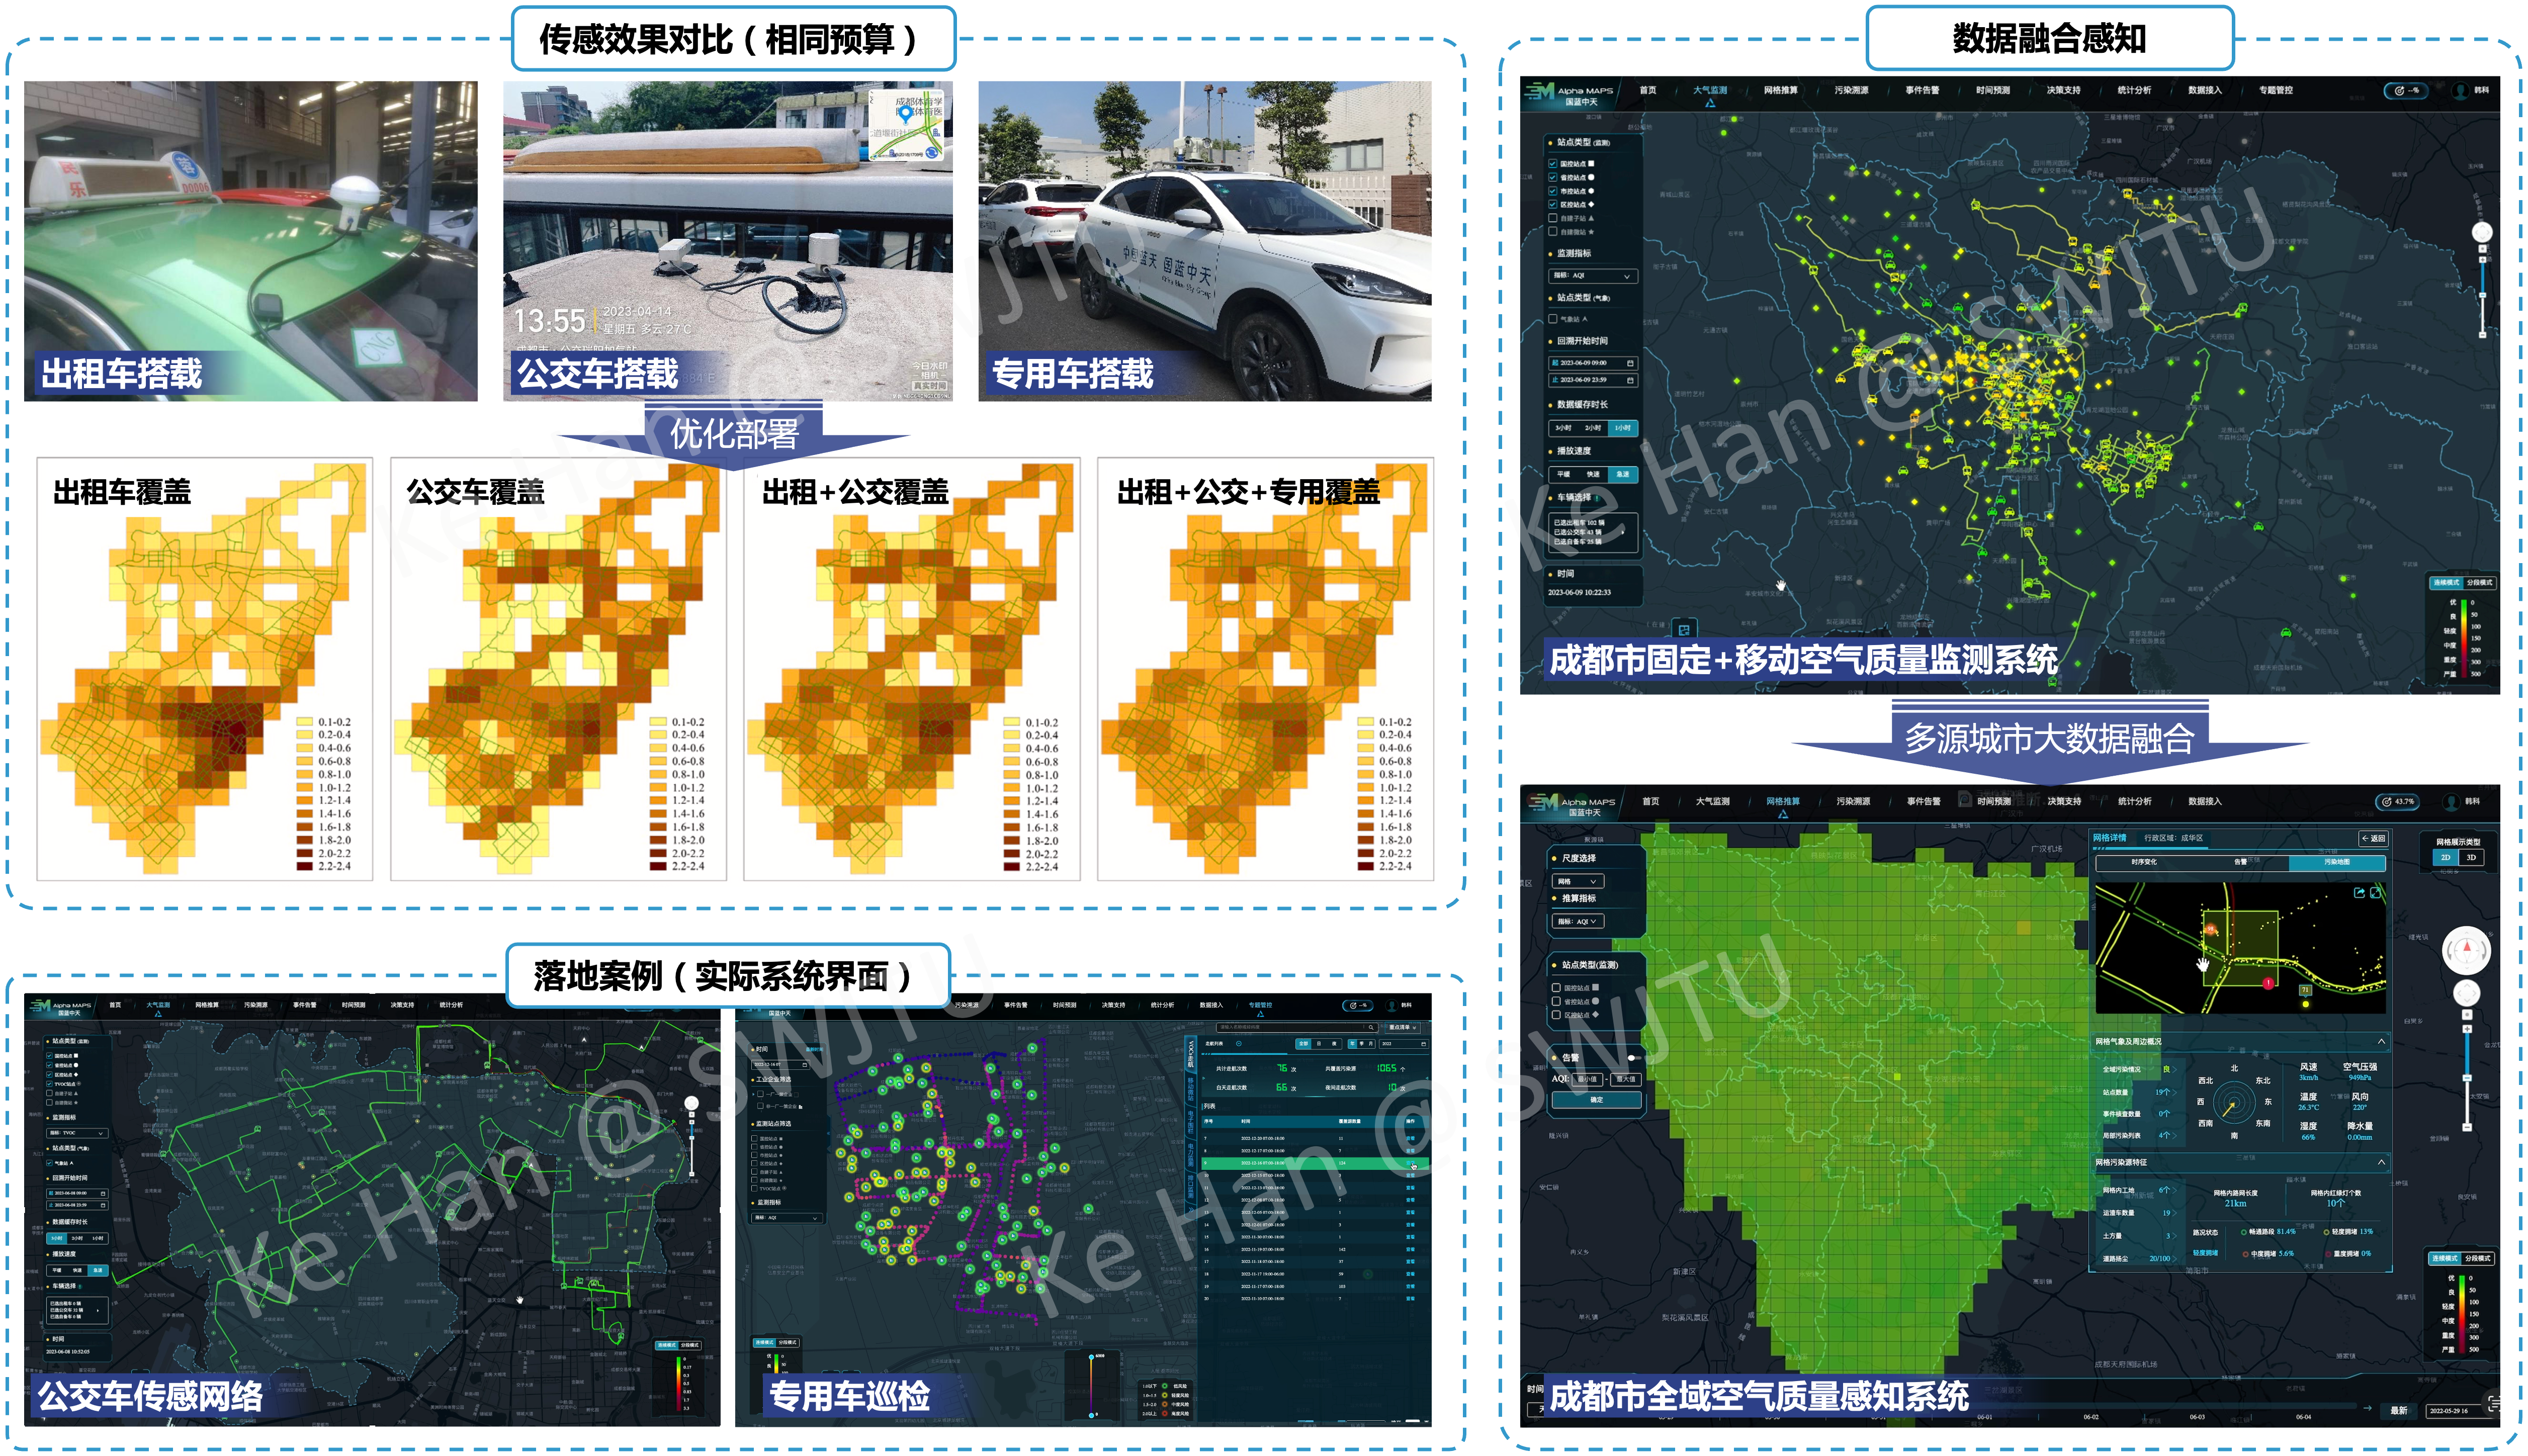Collapse 网格气象及周边概况 section
Image resolution: width=2528 pixels, height=1456 pixels.
tap(2381, 1042)
